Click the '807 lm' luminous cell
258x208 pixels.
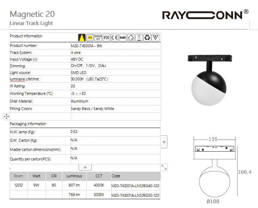pyautogui.click(x=74, y=185)
